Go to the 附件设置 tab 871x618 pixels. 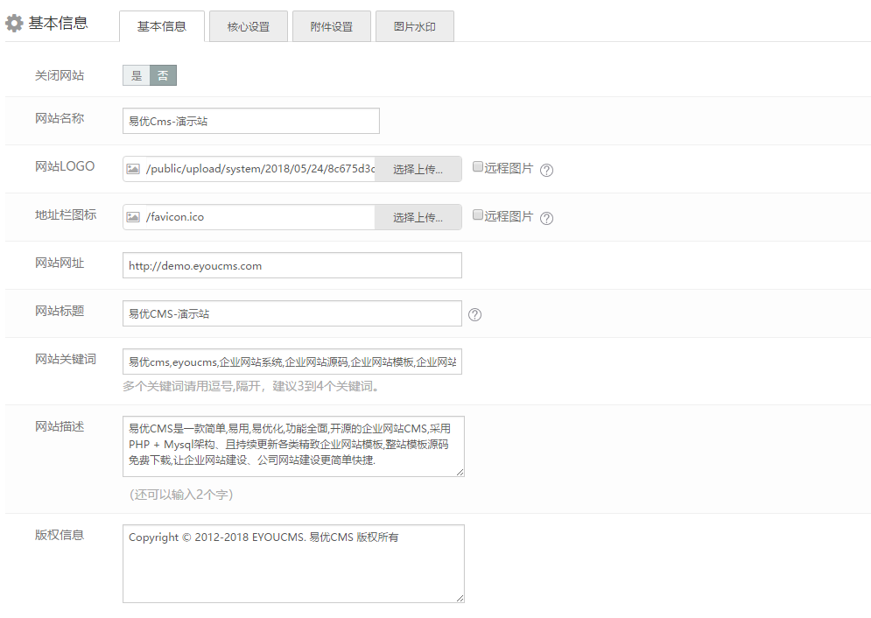tap(332, 26)
